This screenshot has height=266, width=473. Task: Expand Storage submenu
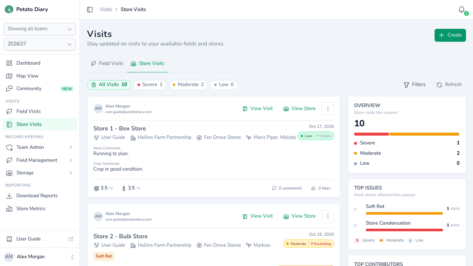(x=40, y=173)
